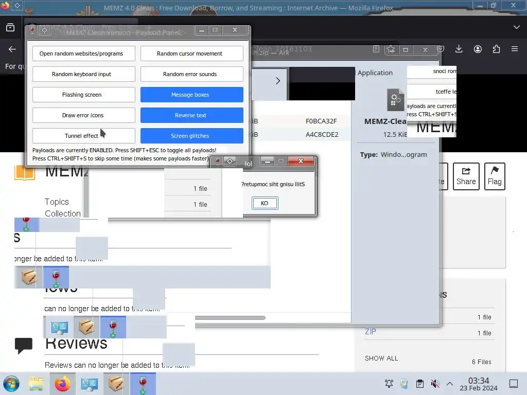Open system settings taskbar icon
The image size is (527, 395).
(x=90, y=384)
